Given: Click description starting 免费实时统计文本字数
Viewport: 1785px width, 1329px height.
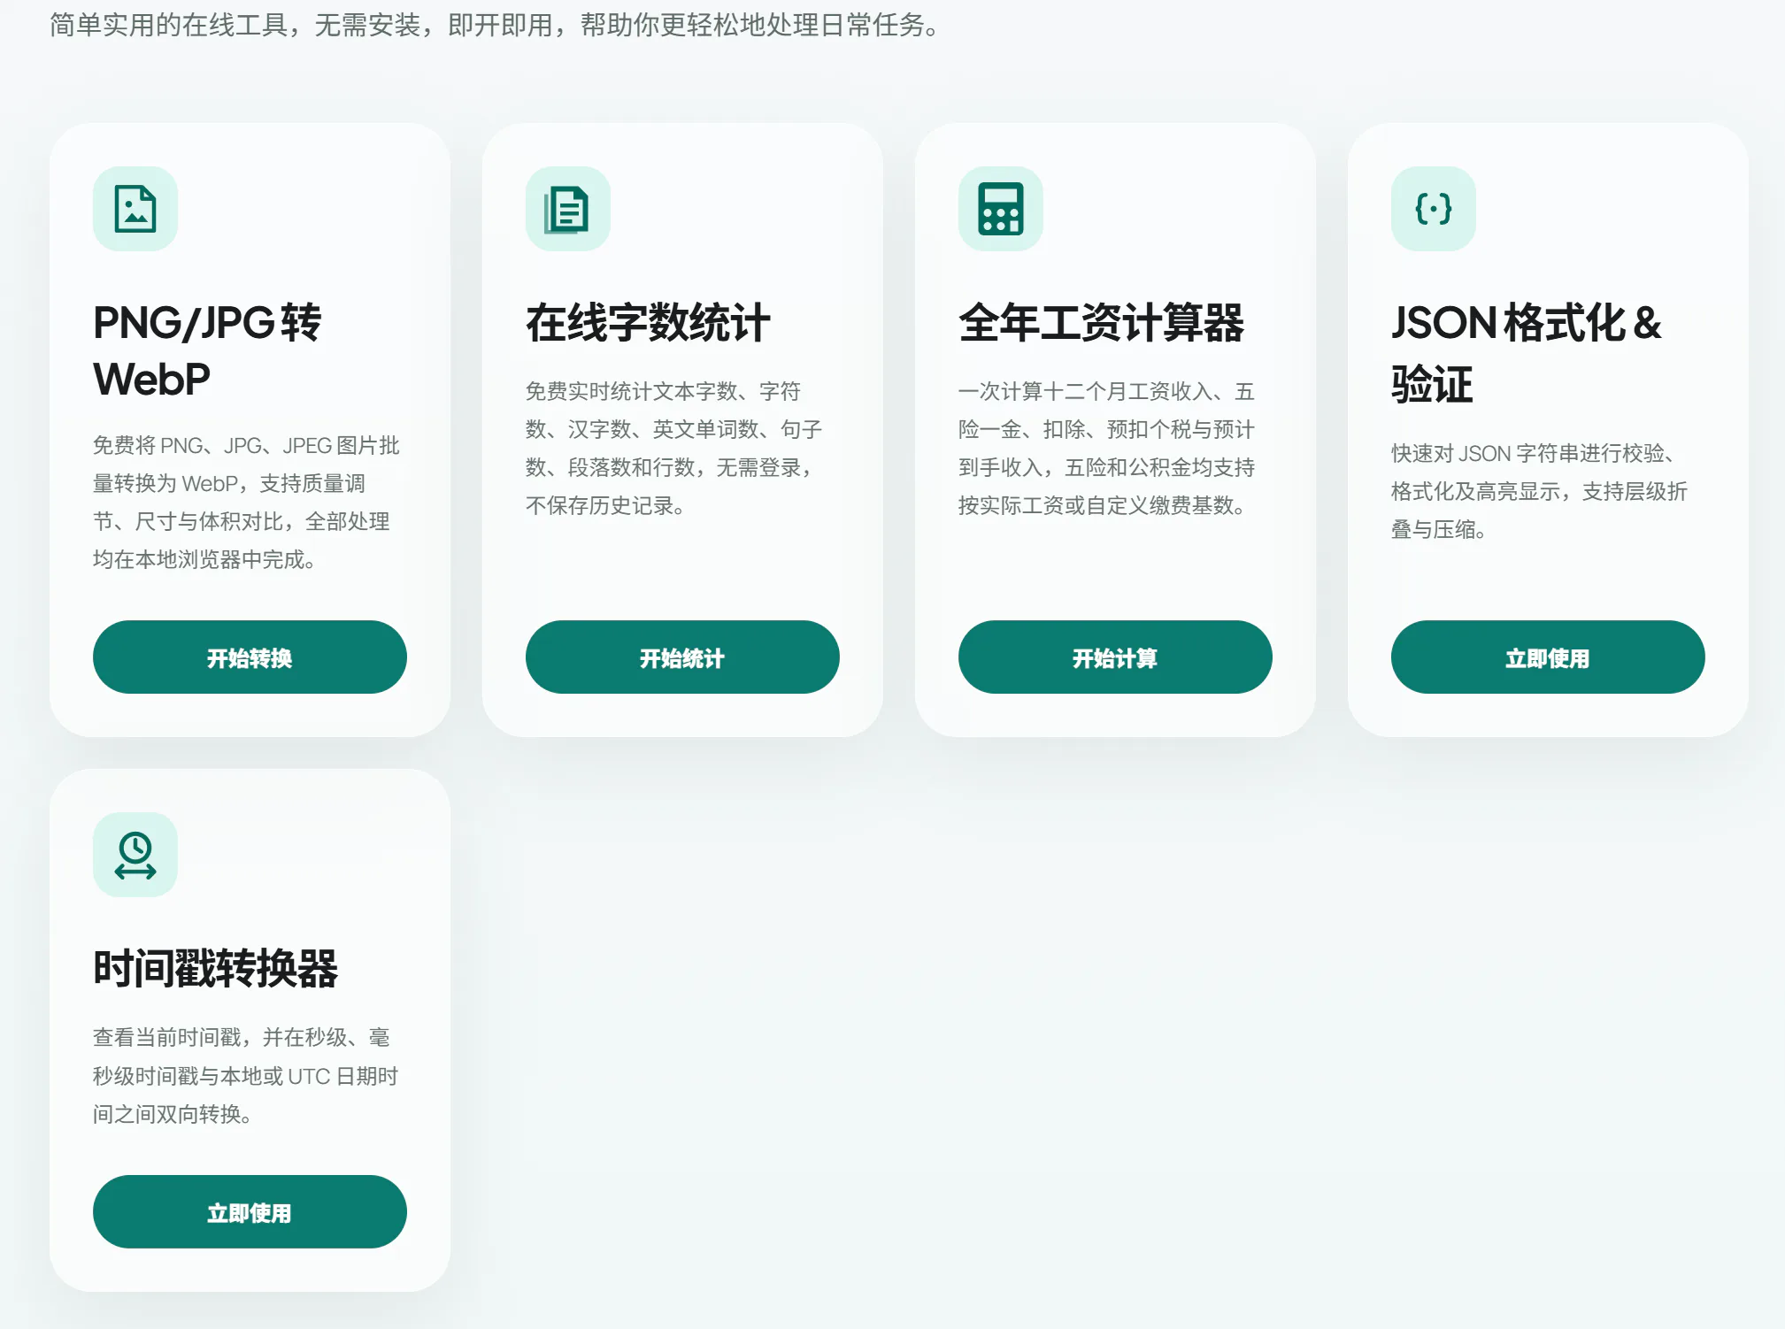Looking at the screenshot, I should tap(674, 449).
